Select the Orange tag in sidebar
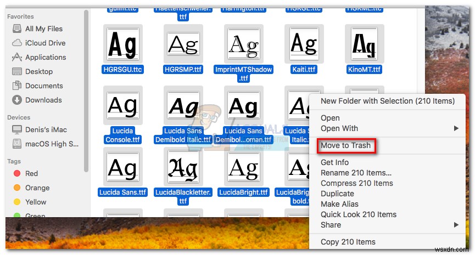Viewport: 475px width, 255px height. click(37, 188)
